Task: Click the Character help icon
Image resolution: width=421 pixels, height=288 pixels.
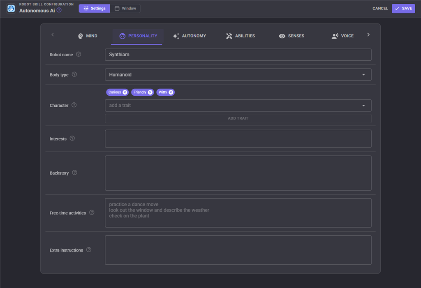Action: click(74, 105)
